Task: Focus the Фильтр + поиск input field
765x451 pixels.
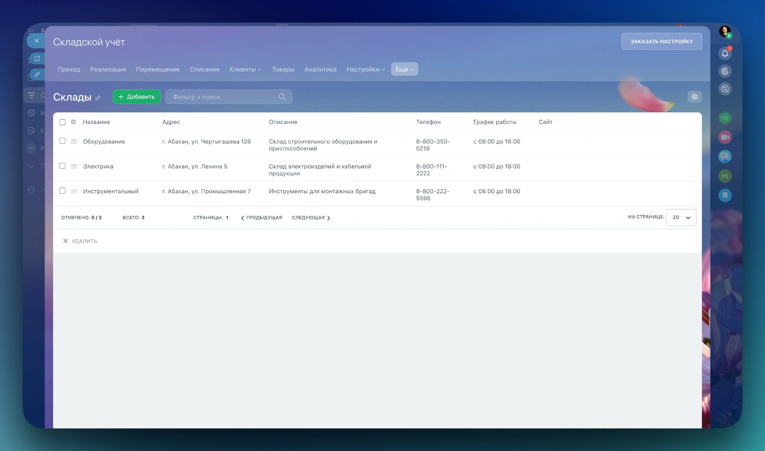Action: click(x=223, y=97)
